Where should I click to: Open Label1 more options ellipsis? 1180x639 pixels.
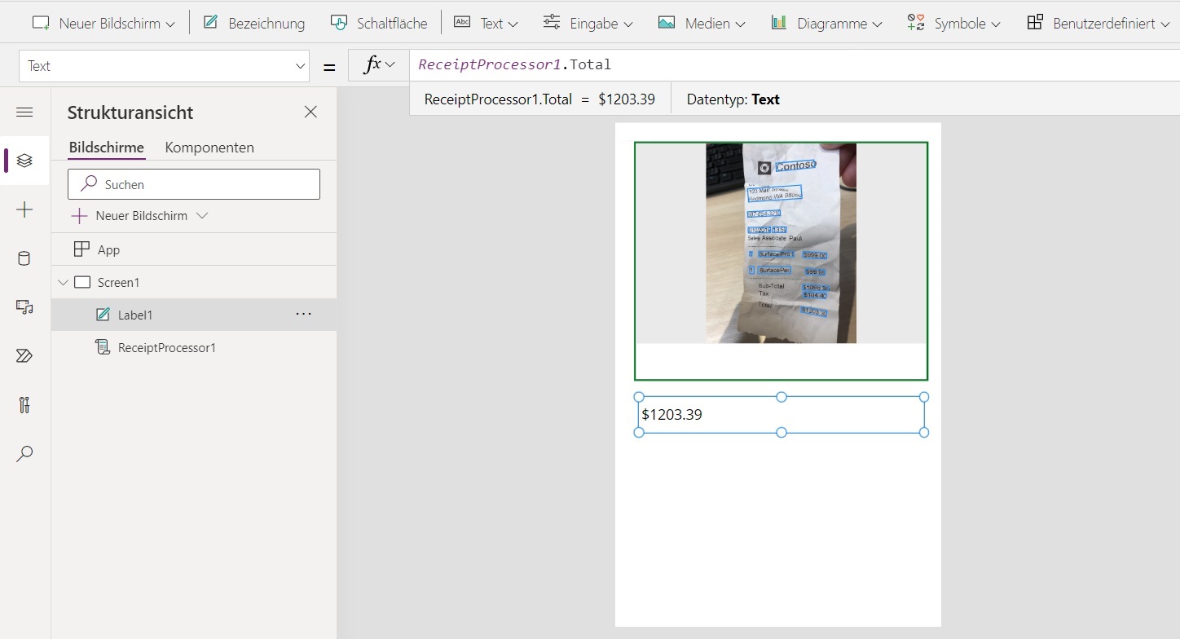(x=304, y=315)
